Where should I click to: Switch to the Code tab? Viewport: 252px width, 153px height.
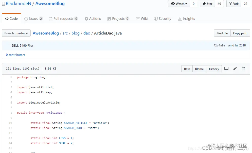click(x=11, y=19)
